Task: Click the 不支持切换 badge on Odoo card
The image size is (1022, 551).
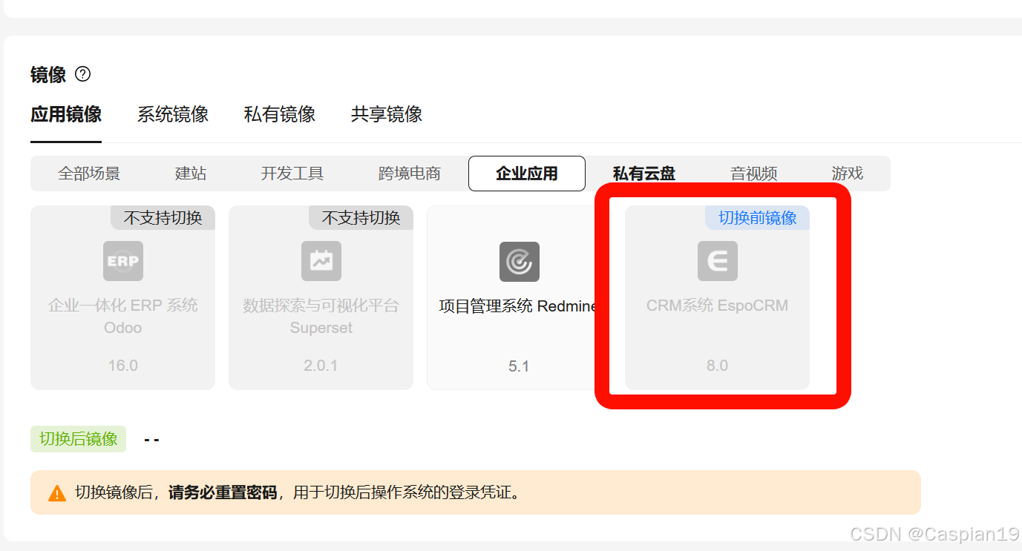Action: 163,217
